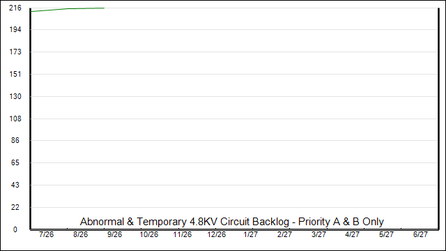The height and width of the screenshot is (251, 446).
Task: Click the 3/27 x-axis label
Action: point(318,234)
